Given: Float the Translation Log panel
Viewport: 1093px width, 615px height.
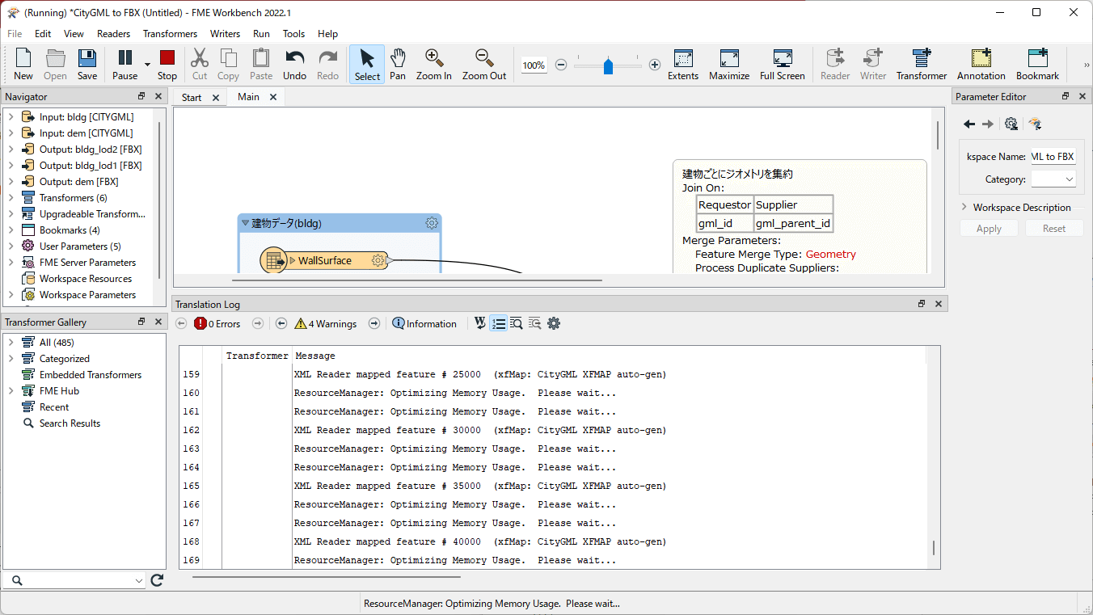Looking at the screenshot, I should 922,304.
